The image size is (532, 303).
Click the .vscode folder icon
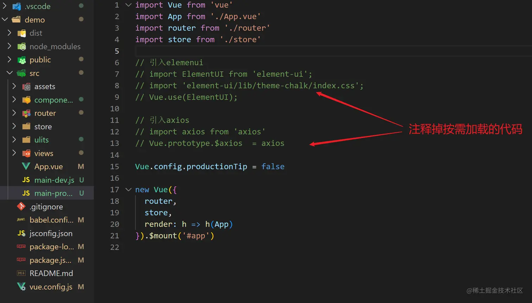(x=17, y=6)
